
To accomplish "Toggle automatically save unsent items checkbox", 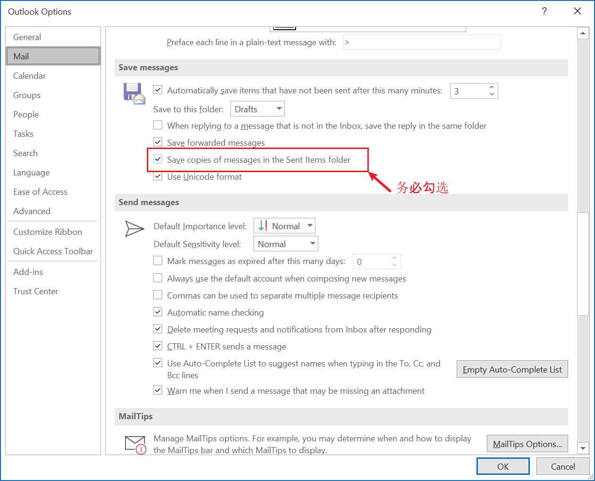I will click(158, 90).
